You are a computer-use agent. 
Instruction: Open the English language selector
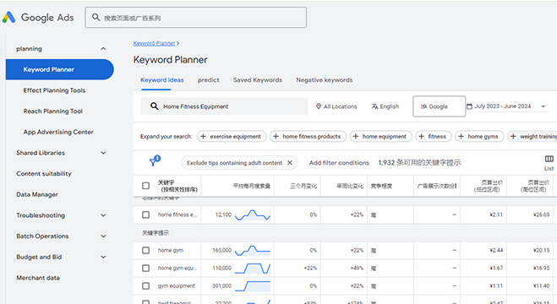[x=385, y=106]
